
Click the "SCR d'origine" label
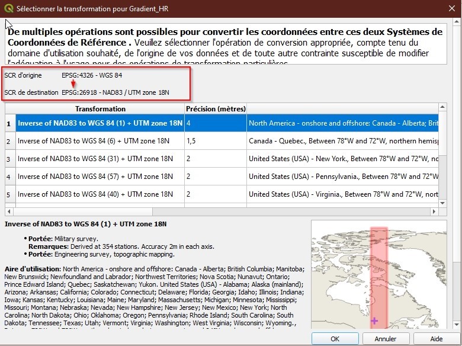23,75
